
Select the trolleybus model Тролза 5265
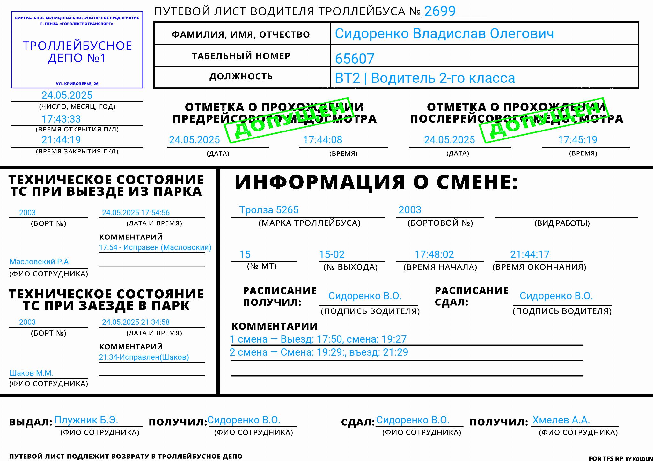(269, 210)
